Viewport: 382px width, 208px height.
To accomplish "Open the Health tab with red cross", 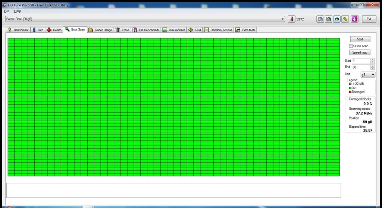I will (x=54, y=30).
